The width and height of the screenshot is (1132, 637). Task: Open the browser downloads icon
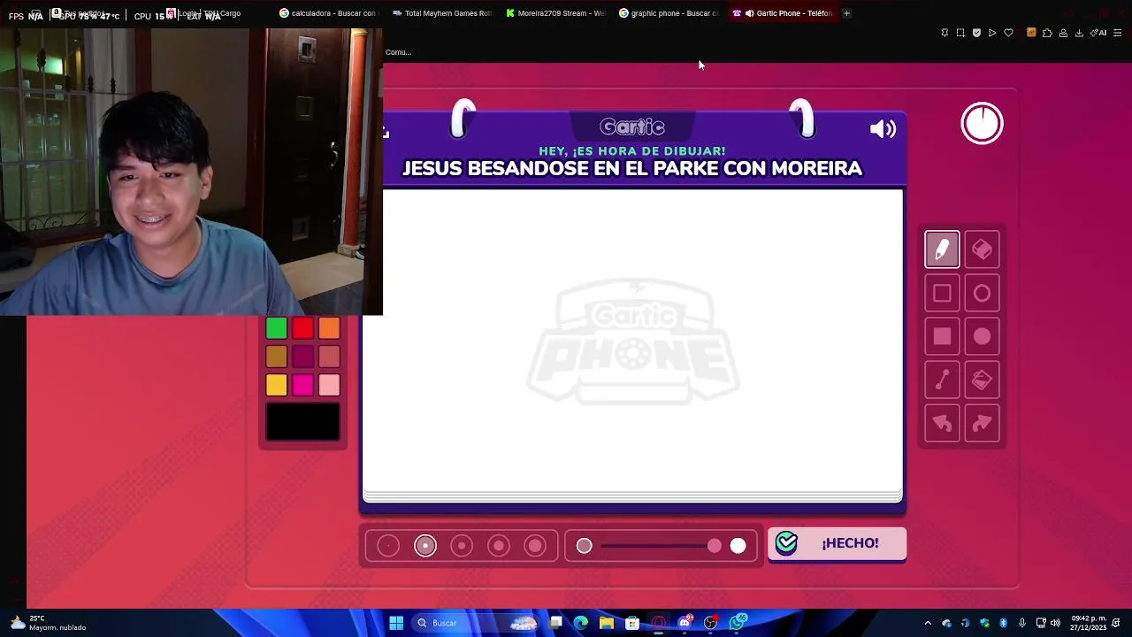pos(1079,33)
